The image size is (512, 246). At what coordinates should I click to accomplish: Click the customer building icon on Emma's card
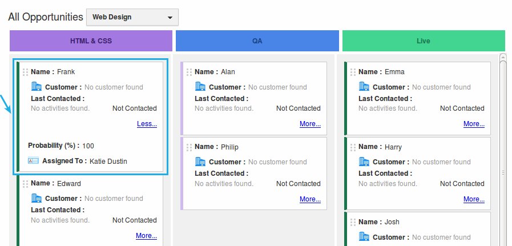coord(364,87)
